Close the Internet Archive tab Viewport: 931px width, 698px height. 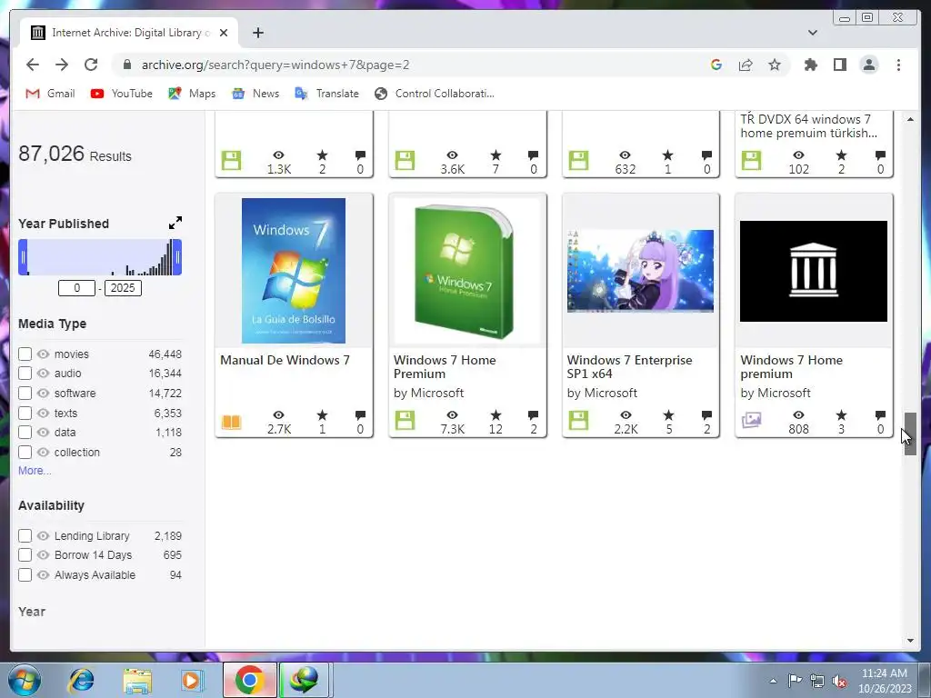pyautogui.click(x=224, y=33)
